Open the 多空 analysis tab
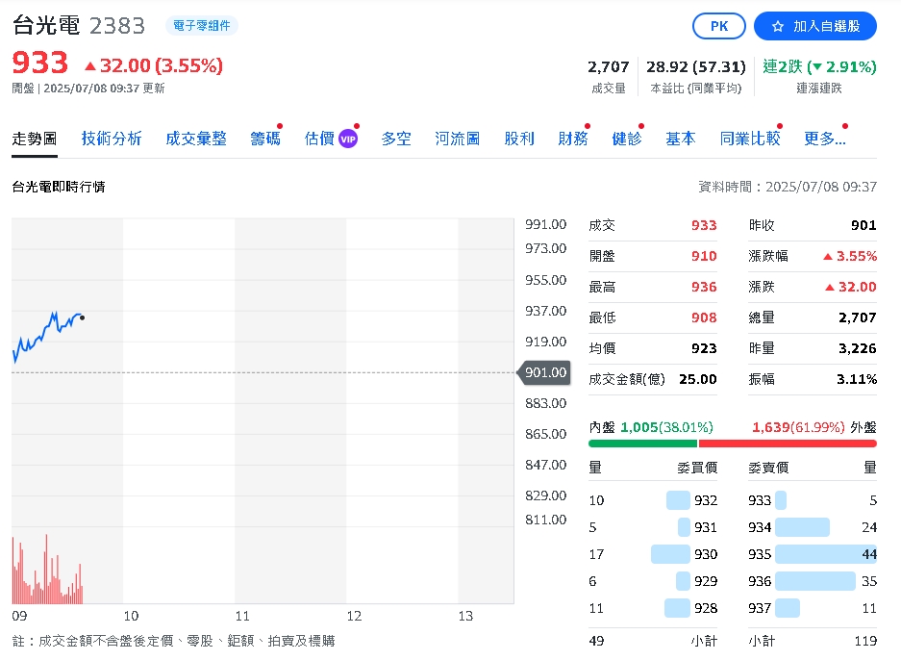901x660 pixels. click(395, 139)
